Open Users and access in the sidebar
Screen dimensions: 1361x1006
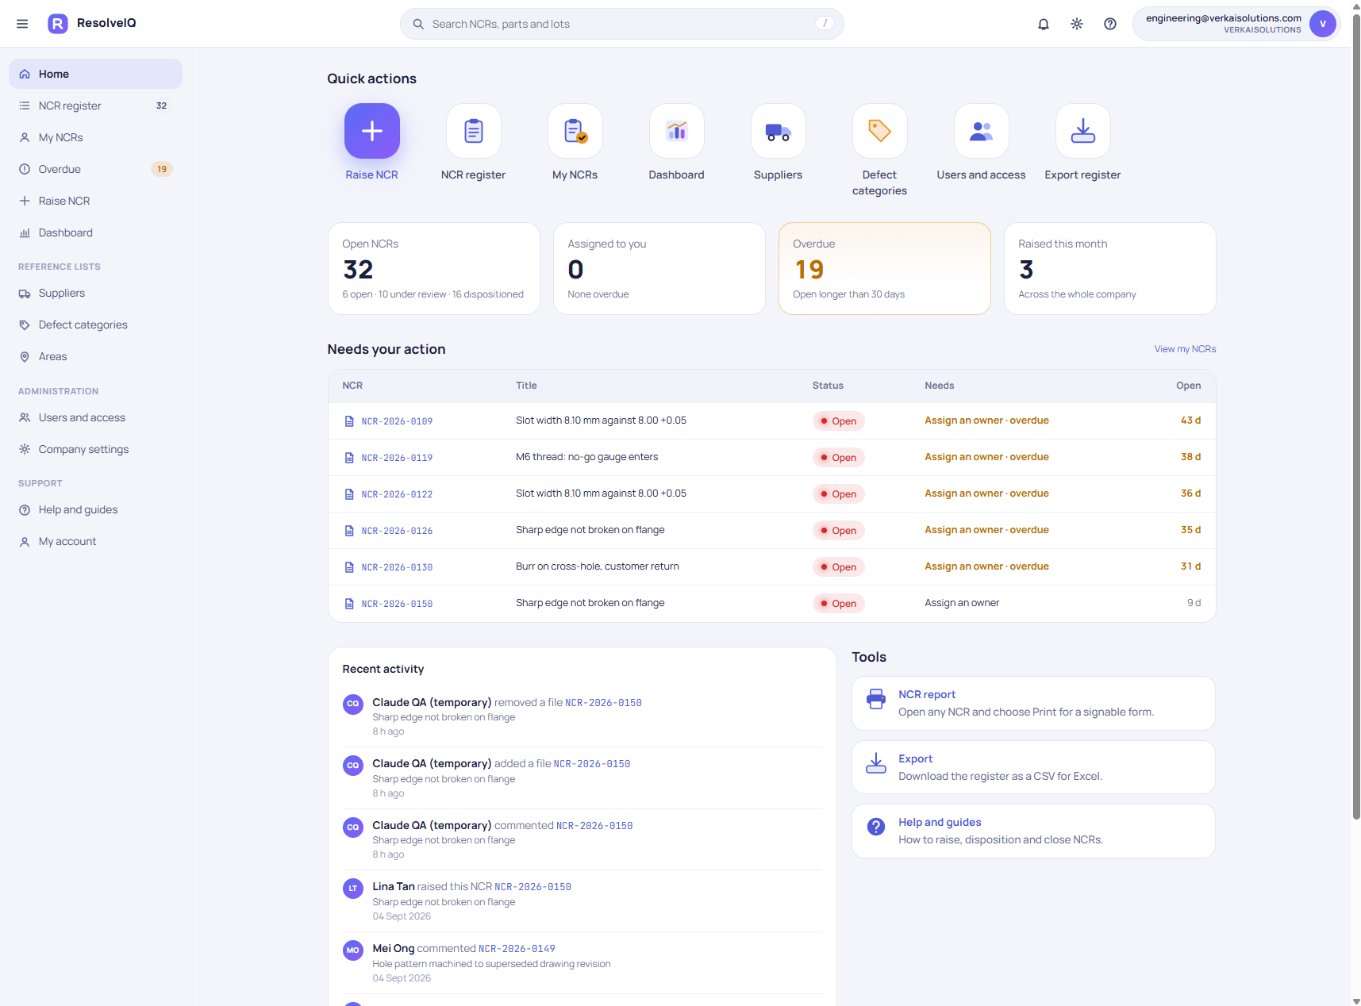click(95, 417)
